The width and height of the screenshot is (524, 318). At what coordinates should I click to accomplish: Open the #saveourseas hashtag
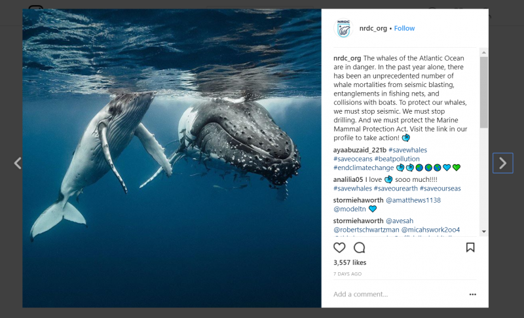pos(440,188)
